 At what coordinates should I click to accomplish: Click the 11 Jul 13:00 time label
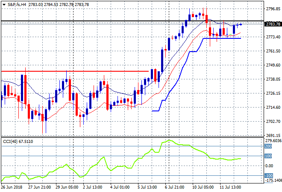pos(231,187)
